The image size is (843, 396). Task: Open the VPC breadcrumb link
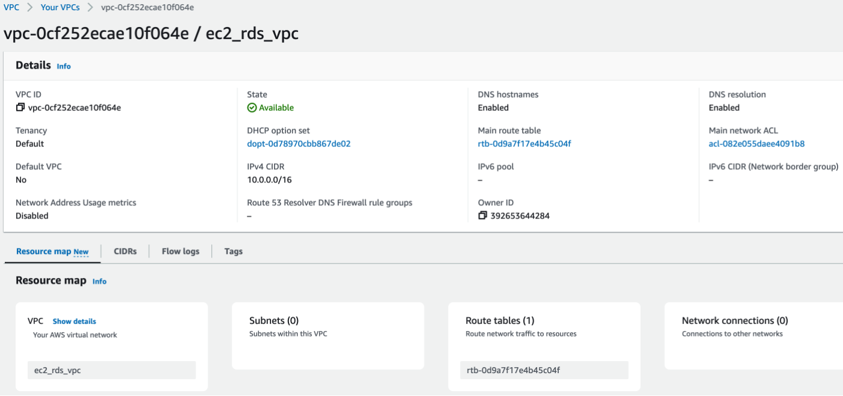(11, 7)
